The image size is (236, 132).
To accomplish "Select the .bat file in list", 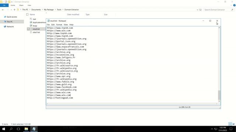I will pos(34,19).
